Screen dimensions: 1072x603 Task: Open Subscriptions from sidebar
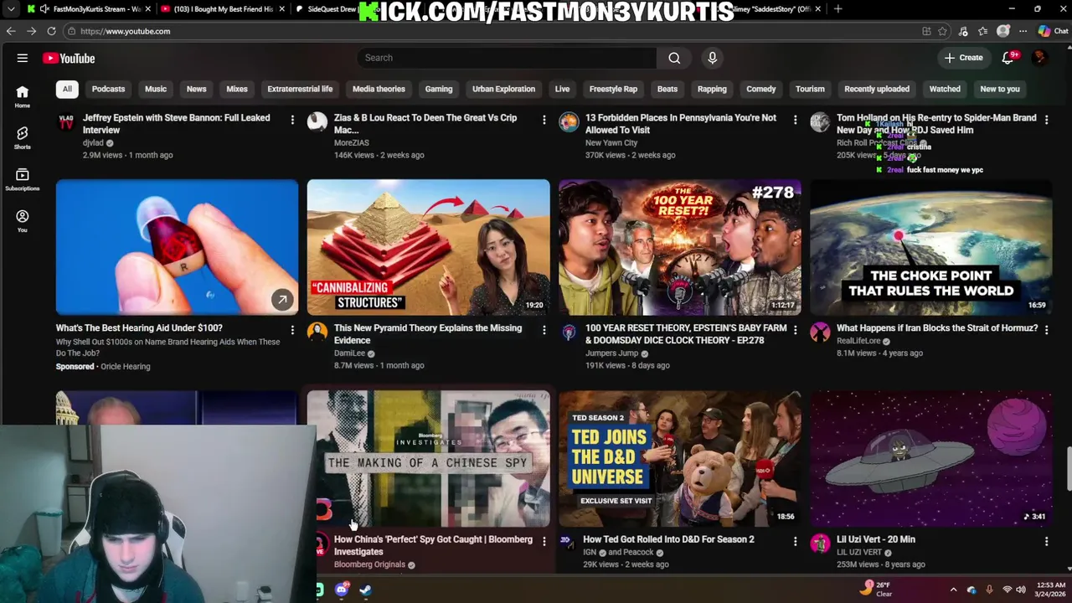(23, 179)
